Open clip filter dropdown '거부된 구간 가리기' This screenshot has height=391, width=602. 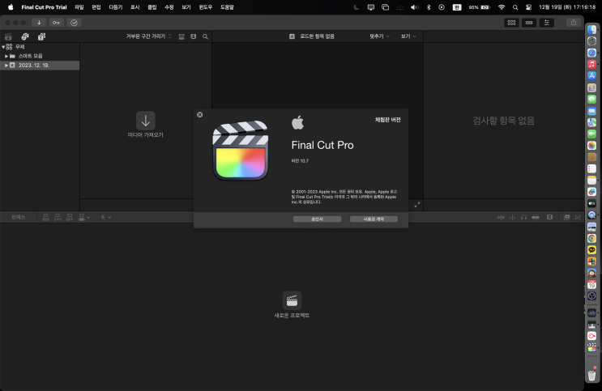(x=149, y=36)
